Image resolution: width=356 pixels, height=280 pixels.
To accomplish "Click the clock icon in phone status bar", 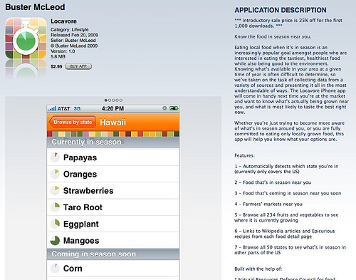I will [x=164, y=108].
